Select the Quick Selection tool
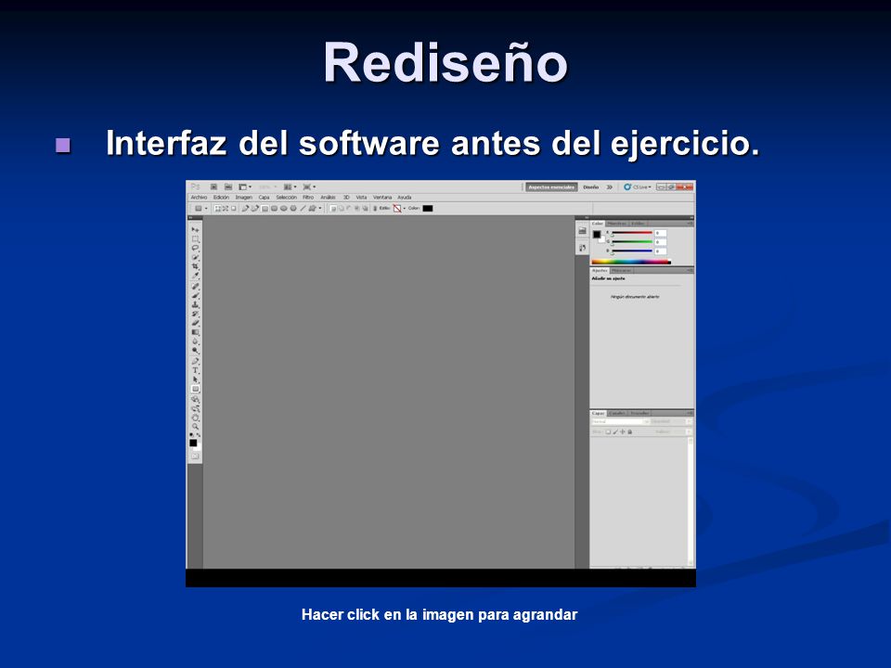The image size is (891, 668). (x=195, y=257)
